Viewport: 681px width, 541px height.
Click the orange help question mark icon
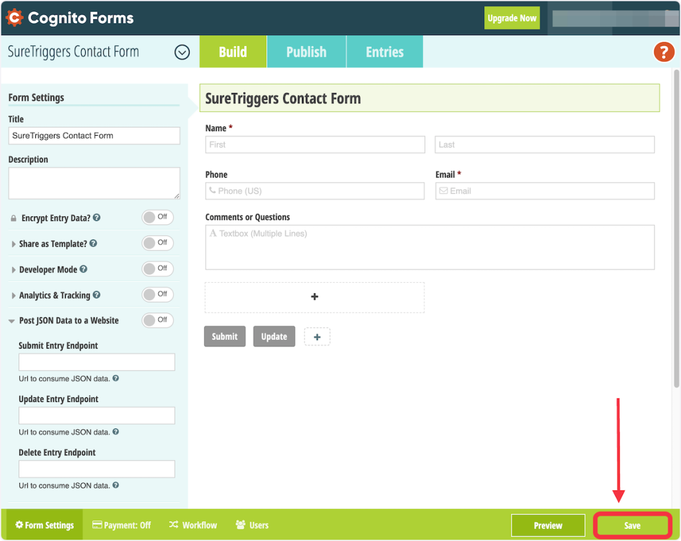pyautogui.click(x=664, y=52)
